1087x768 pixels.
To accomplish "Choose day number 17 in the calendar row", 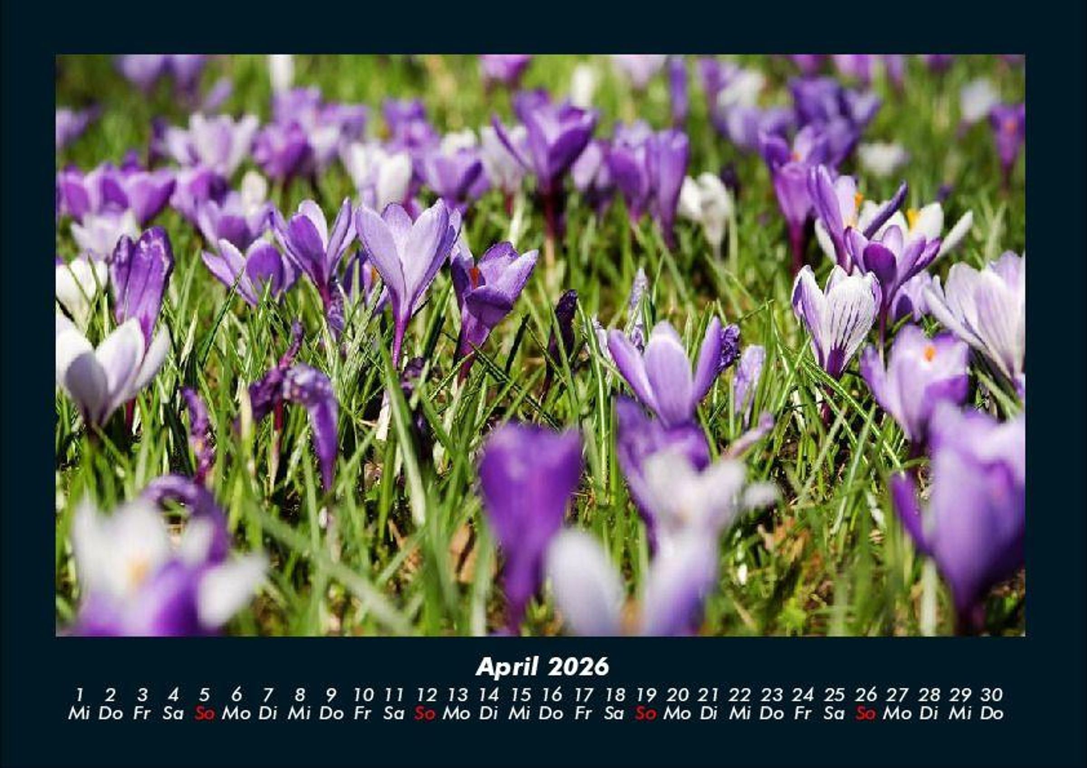I will click(583, 695).
